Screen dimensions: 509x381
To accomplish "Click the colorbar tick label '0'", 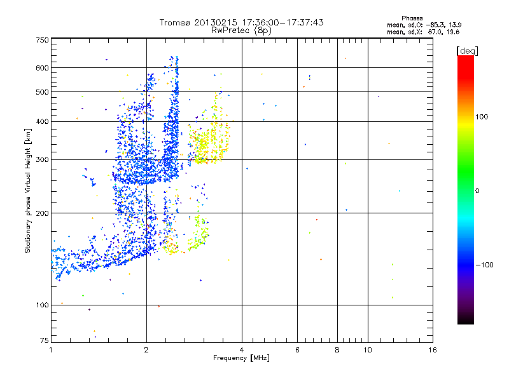I will (x=477, y=191).
